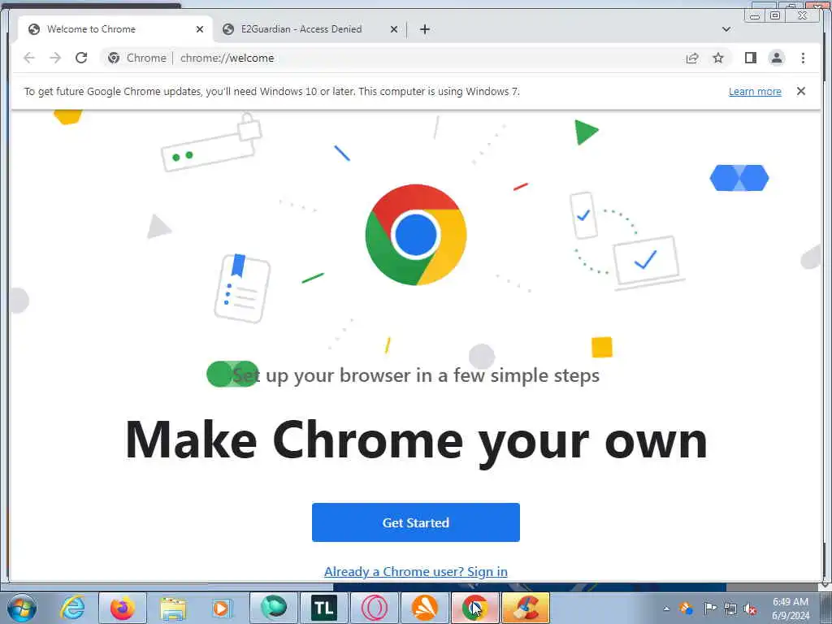
Task: Open the profile avatar menu
Action: click(x=776, y=58)
